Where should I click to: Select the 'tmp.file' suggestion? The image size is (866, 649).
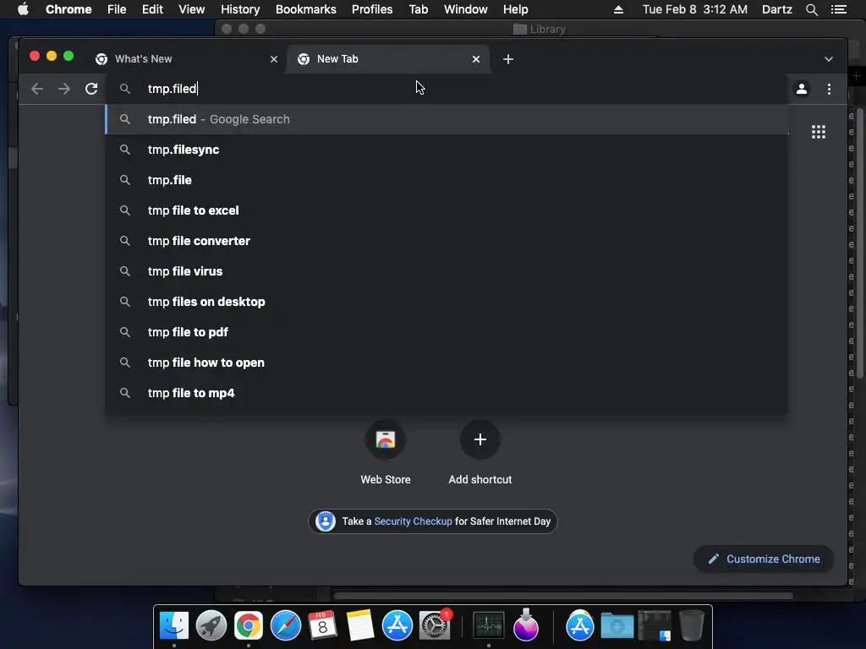point(447,180)
